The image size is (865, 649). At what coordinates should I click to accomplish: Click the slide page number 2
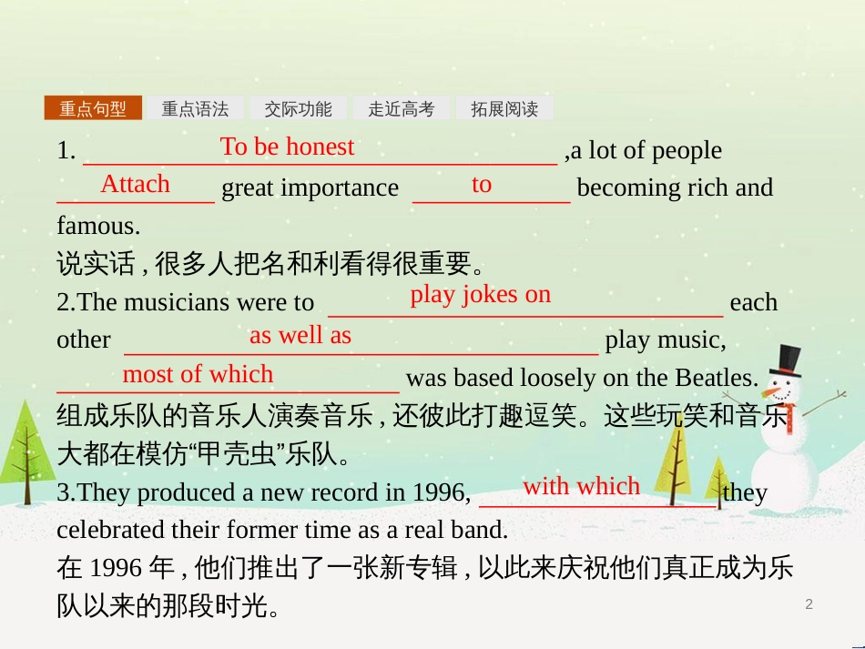[809, 604]
